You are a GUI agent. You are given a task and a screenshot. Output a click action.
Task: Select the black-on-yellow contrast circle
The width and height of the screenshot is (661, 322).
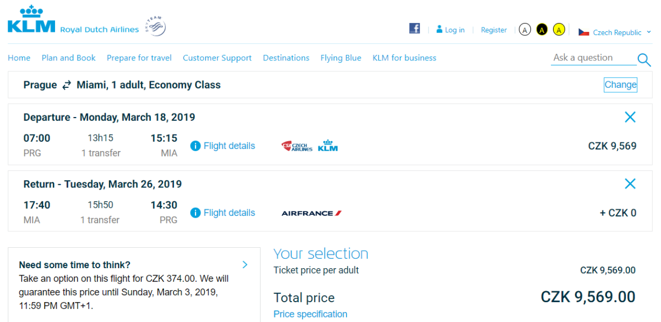(542, 30)
